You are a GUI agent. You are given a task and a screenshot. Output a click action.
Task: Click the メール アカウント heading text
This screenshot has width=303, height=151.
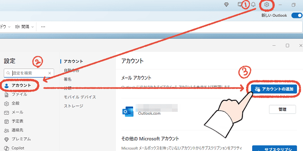point(136,78)
